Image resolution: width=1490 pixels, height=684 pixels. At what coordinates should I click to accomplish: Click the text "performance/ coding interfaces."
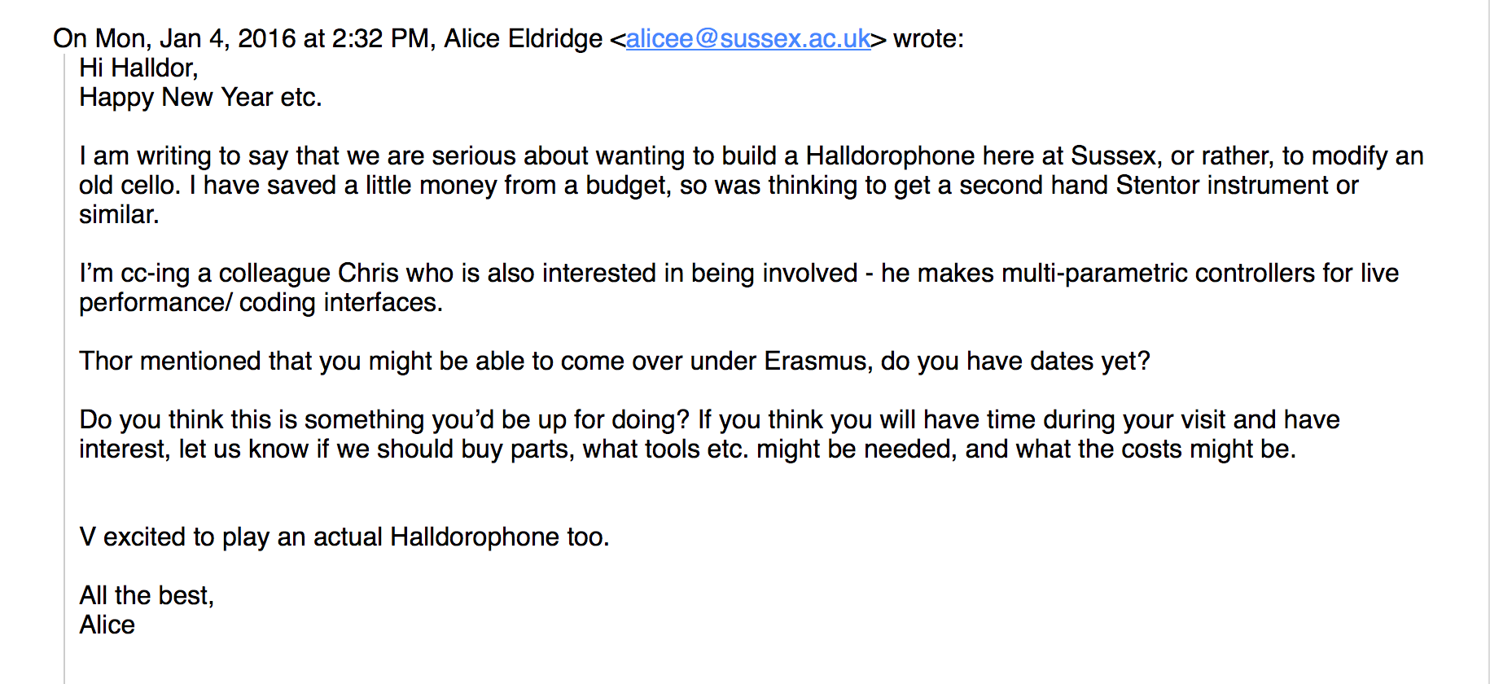(x=261, y=302)
